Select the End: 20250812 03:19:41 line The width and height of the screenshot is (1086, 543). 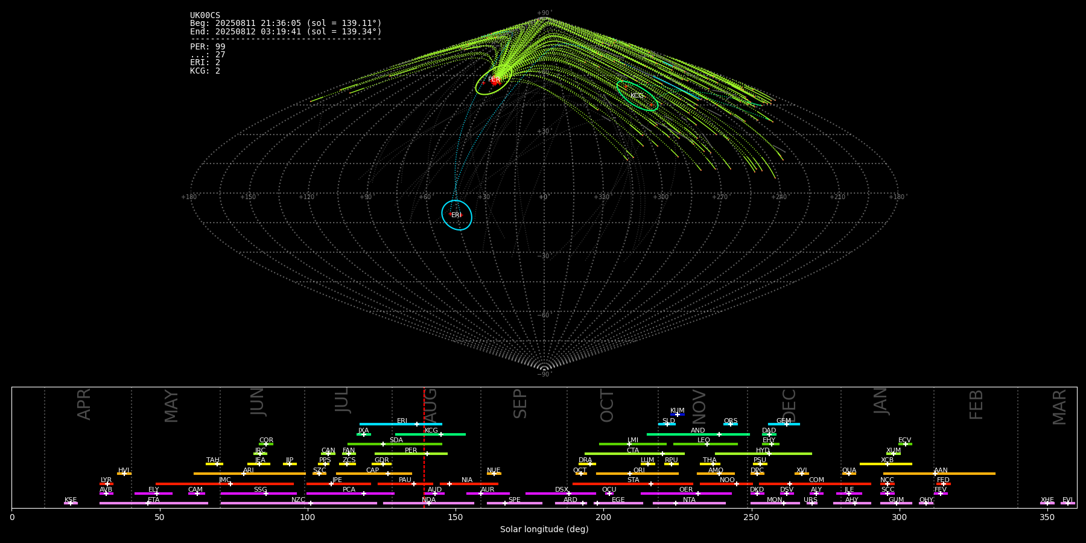[x=286, y=31]
